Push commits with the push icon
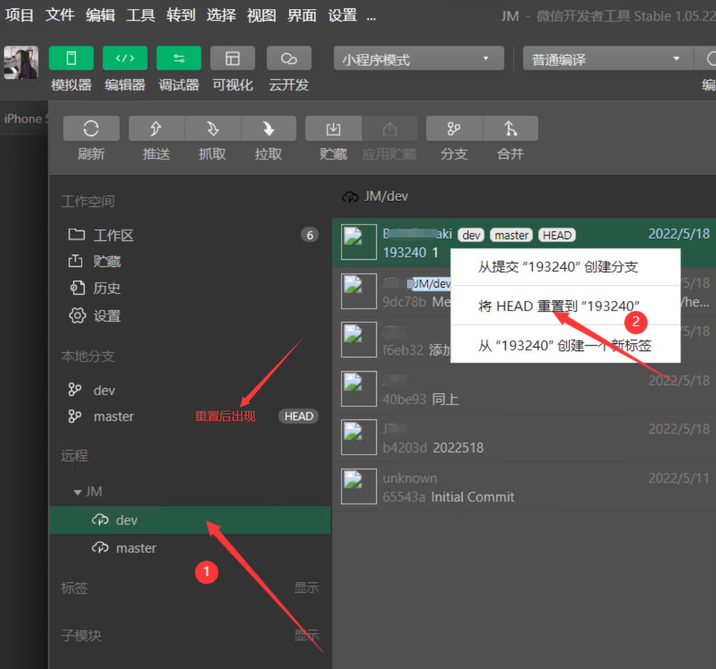The width and height of the screenshot is (716, 669). coord(156,129)
